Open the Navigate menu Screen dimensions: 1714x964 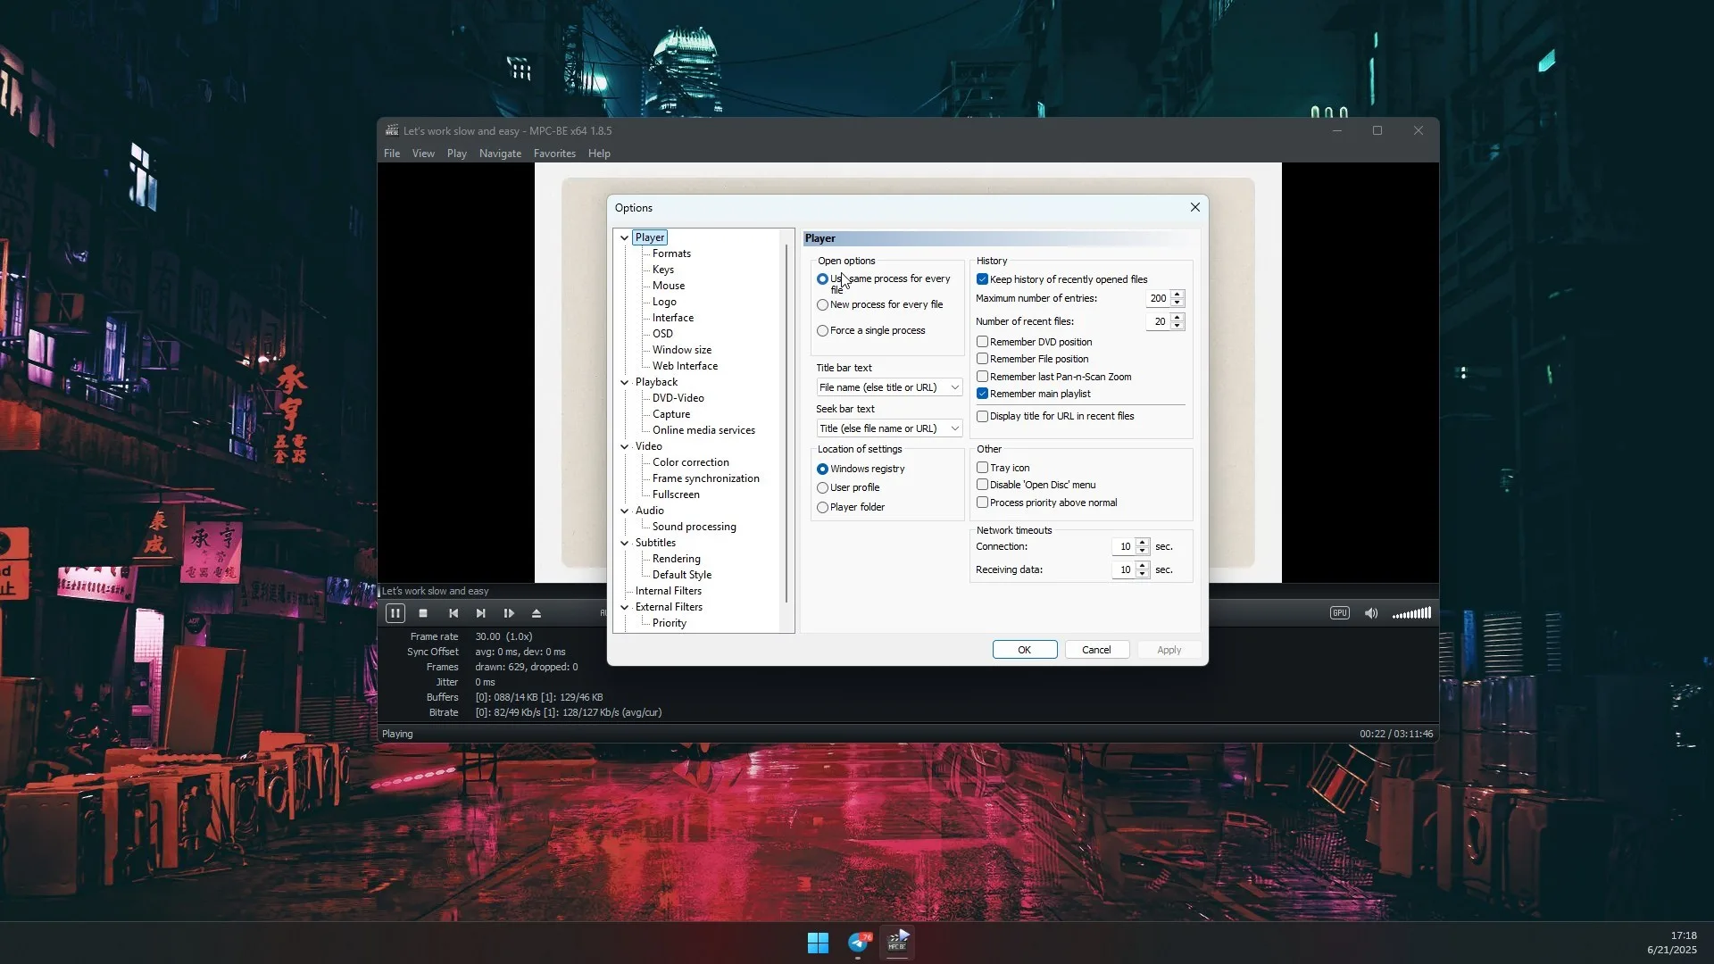(x=500, y=154)
